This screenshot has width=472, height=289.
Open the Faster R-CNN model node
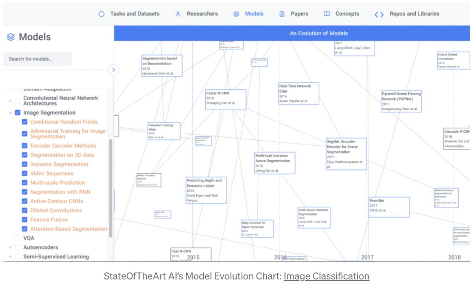(x=225, y=99)
